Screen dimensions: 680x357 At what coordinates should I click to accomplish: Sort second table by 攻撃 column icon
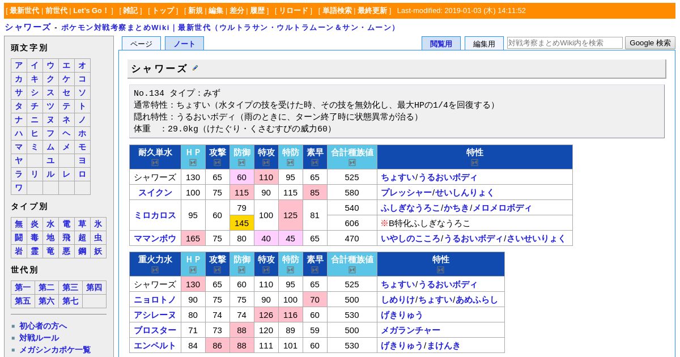(218, 270)
